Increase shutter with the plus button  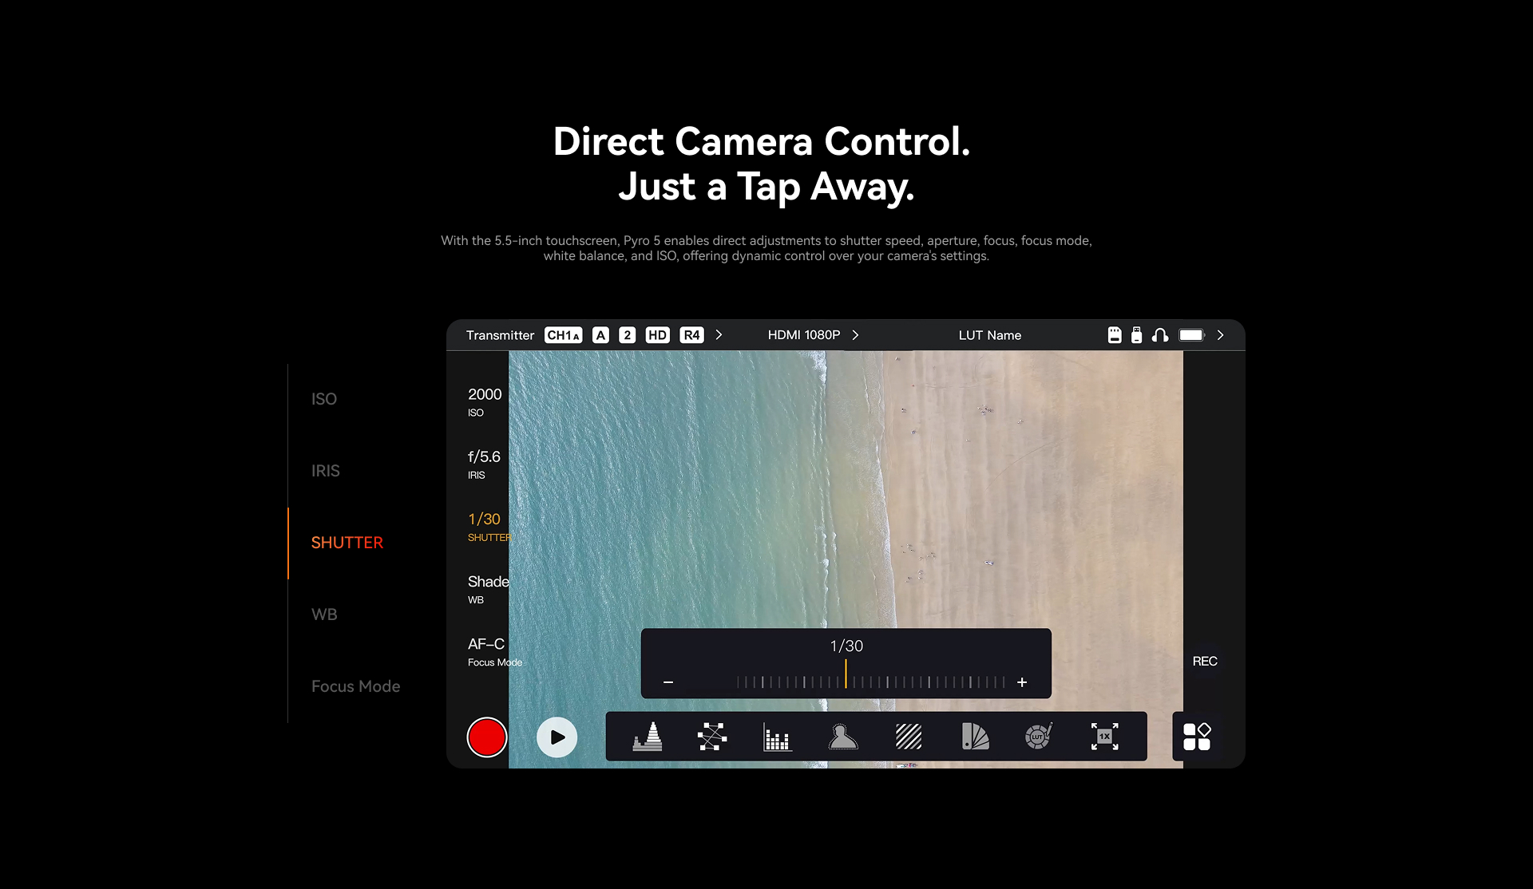click(1022, 682)
